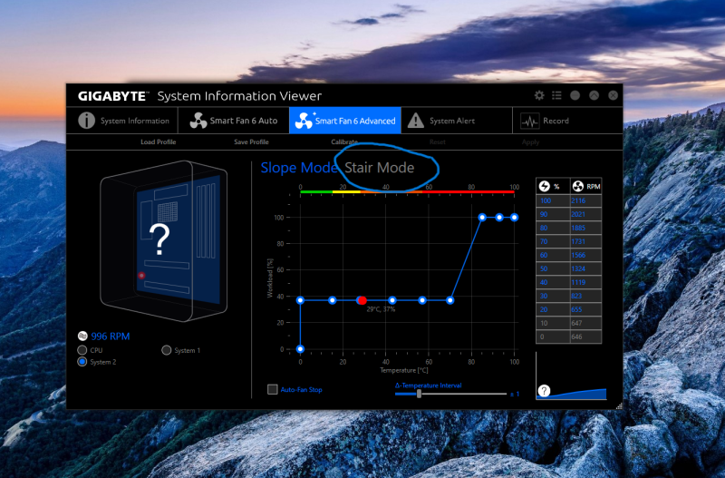
Task: Click the question mark on the PC case
Action: 160,239
